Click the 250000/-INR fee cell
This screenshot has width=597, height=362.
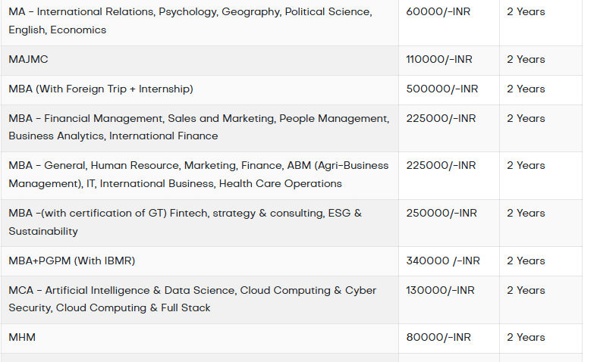(x=441, y=213)
